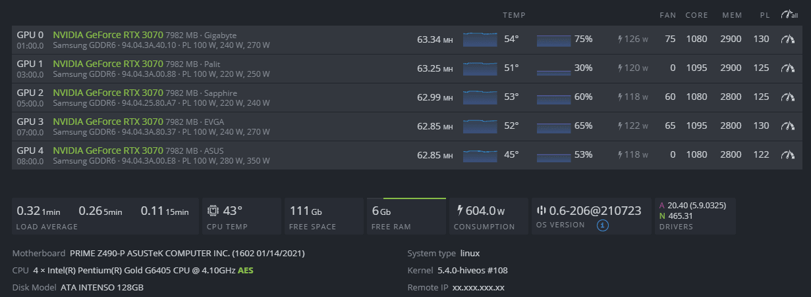The height and width of the screenshot is (297, 811).
Task: Open overclock settings for all GPUs
Action: [789, 14]
